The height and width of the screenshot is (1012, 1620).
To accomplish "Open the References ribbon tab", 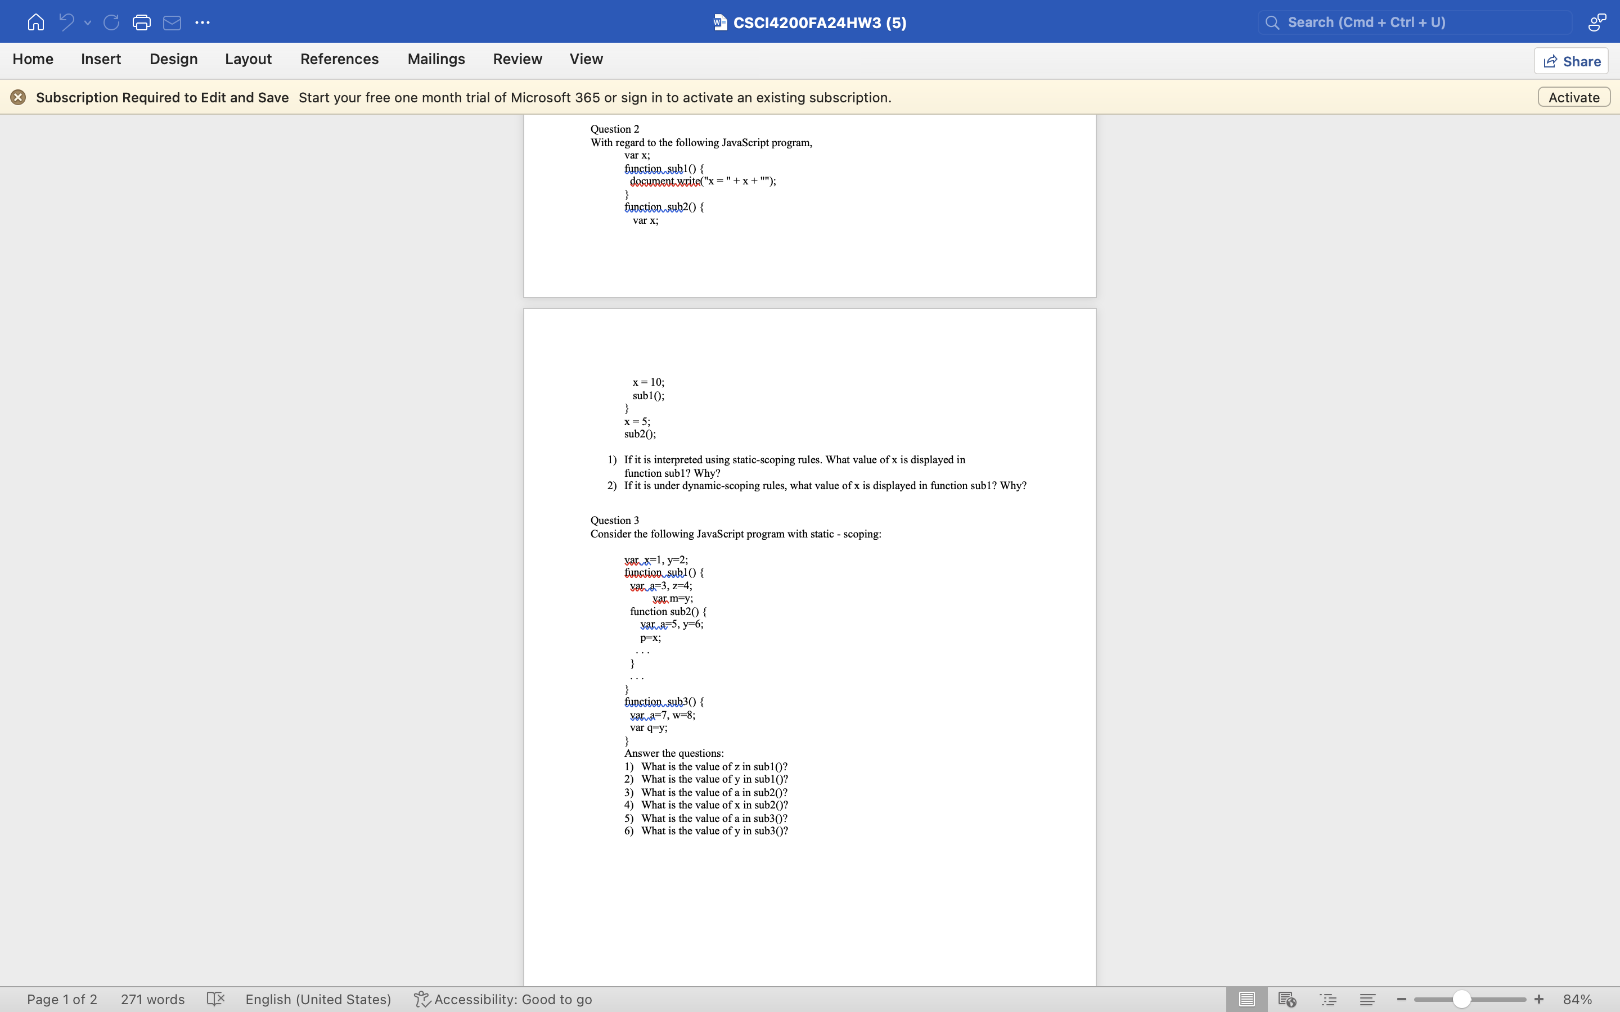I will tap(339, 59).
